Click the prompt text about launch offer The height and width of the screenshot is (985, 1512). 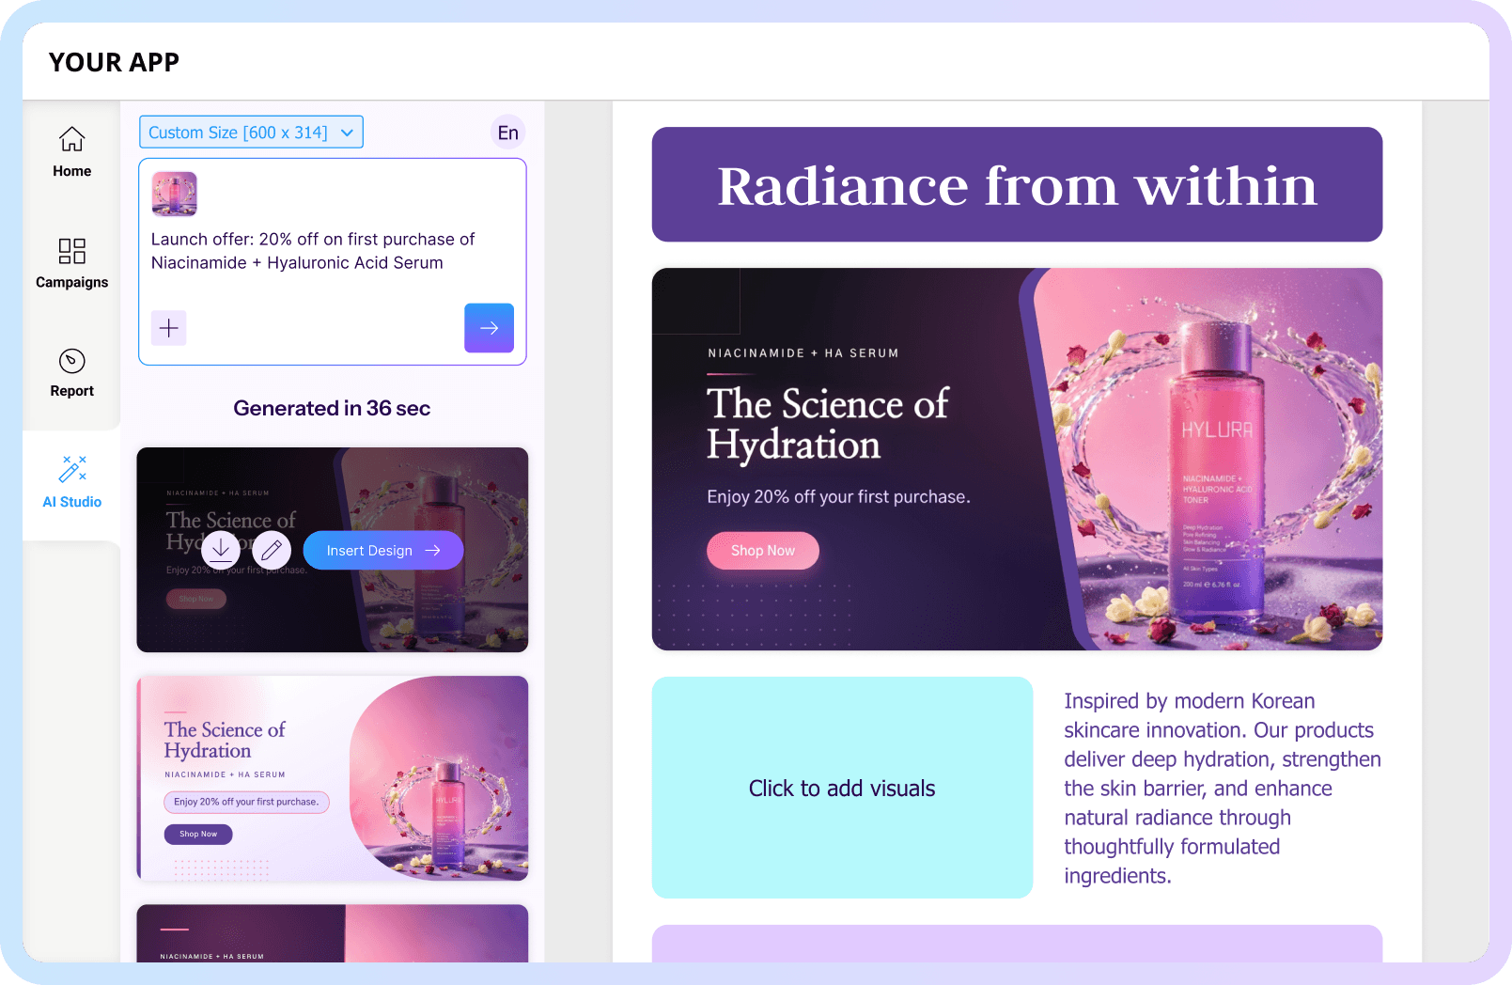tap(313, 251)
